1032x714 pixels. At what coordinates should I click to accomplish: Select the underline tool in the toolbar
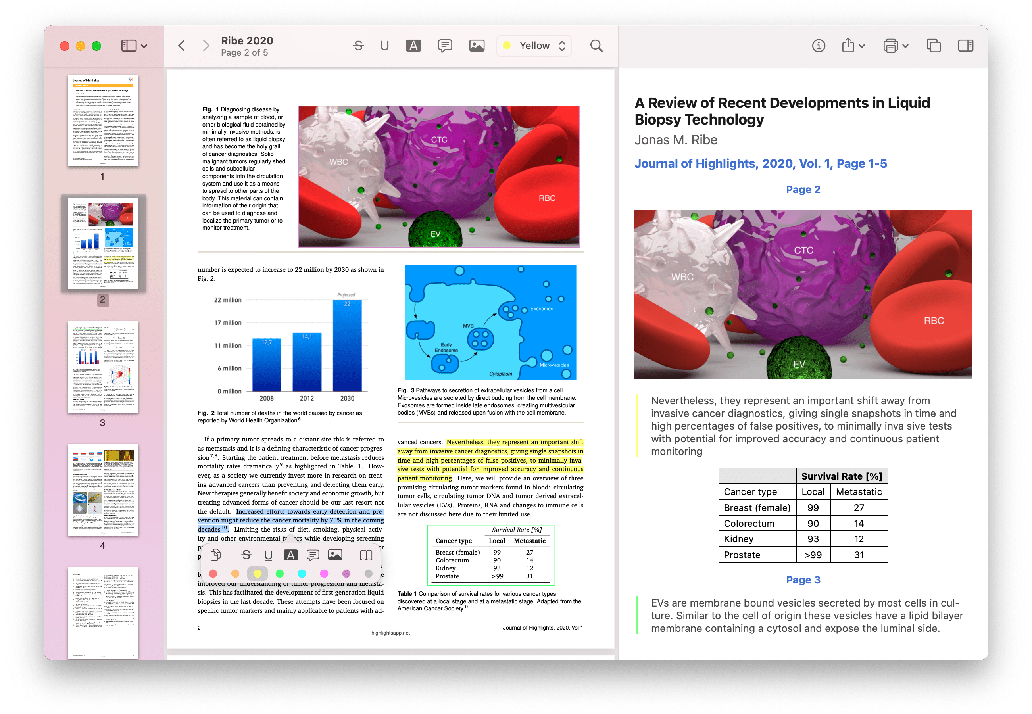pos(384,46)
